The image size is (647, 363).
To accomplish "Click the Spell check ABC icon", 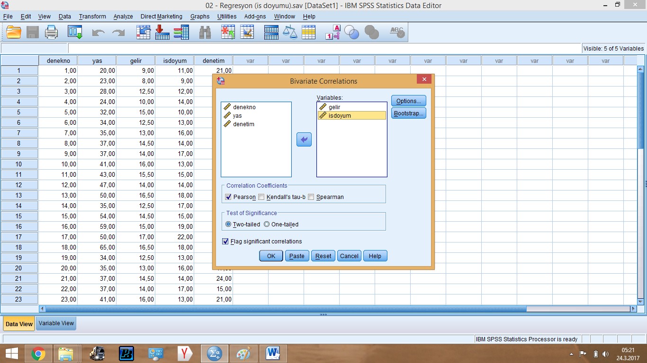I will [397, 32].
